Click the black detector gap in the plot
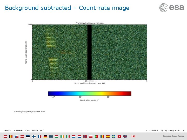The width and height of the screenshot is (187, 140). pyautogui.click(x=89, y=52)
